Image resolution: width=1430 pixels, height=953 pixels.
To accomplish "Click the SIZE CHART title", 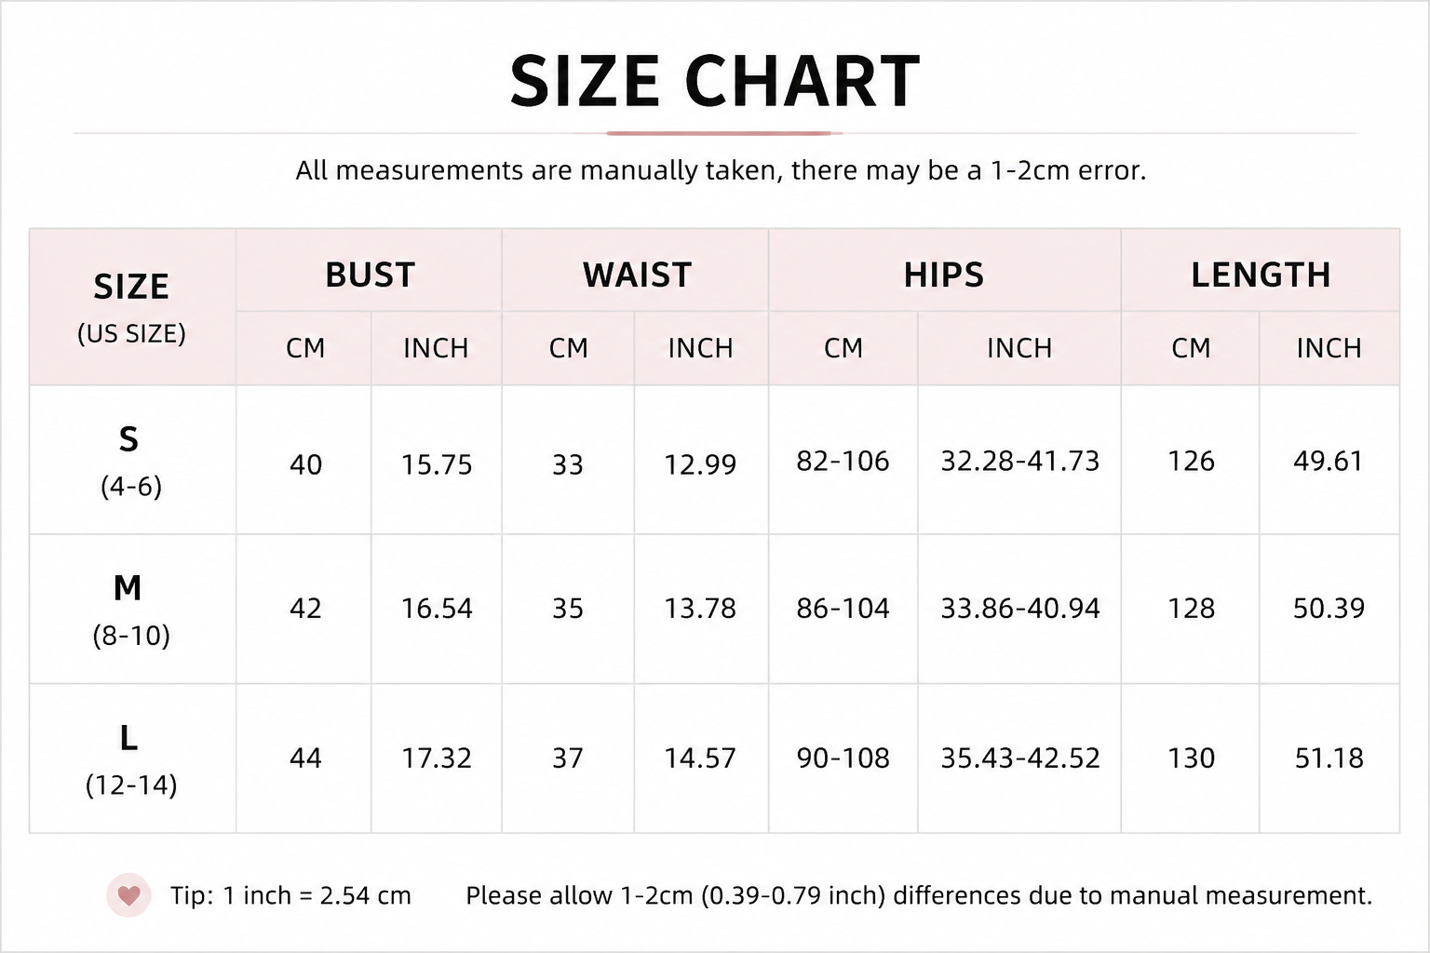I will (x=715, y=82).
